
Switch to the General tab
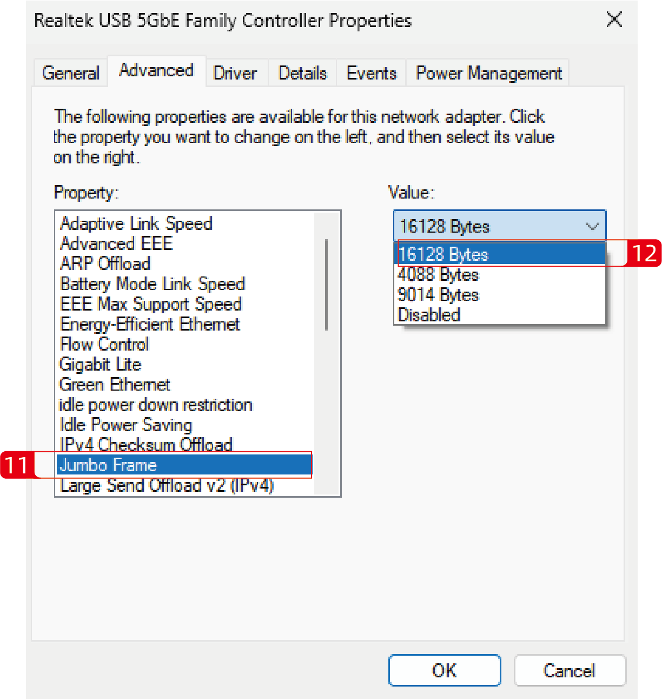(x=71, y=73)
